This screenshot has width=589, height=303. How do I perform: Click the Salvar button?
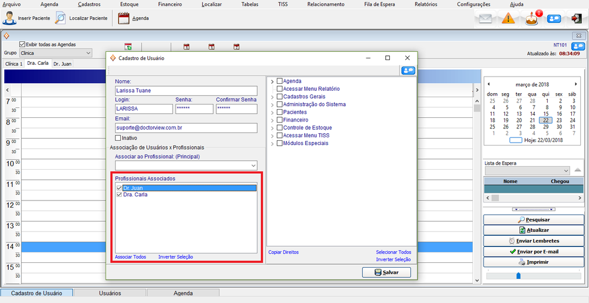pyautogui.click(x=386, y=272)
